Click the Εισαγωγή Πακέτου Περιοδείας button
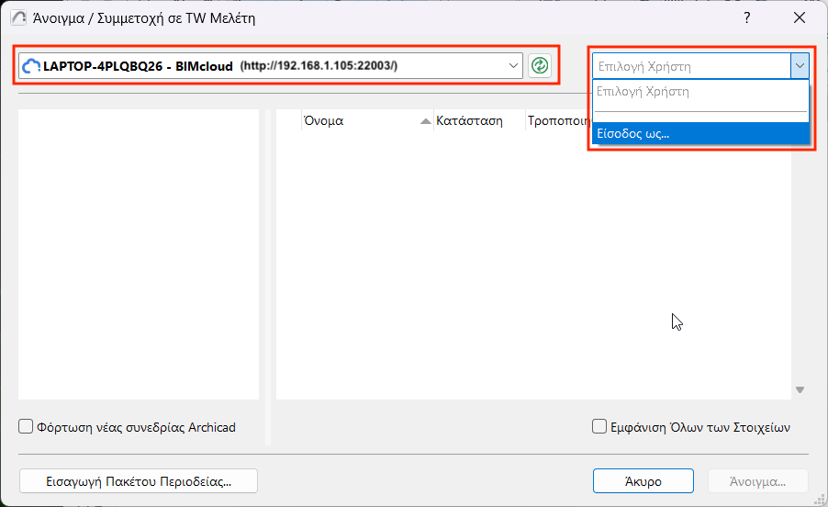This screenshot has height=507, width=828. [138, 481]
